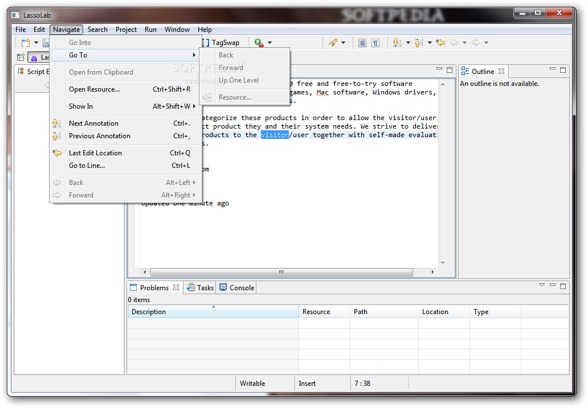Viewport: 588px width, 408px height.
Task: Sort by the Description column header
Action: pyautogui.click(x=213, y=312)
